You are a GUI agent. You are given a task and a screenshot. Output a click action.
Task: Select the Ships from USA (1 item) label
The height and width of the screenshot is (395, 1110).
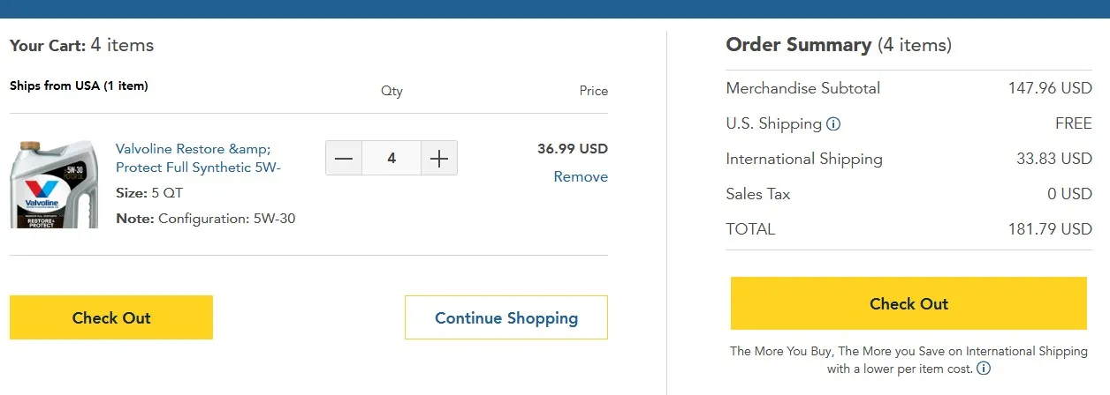79,86
